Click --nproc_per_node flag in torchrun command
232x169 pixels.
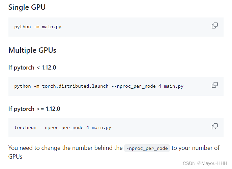(61, 128)
